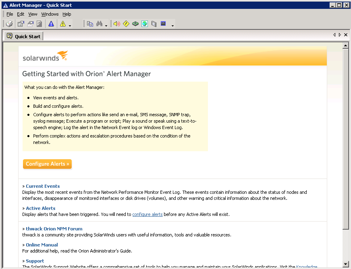Click the binoculars find icon
This screenshot has height=269, width=351.
[x=100, y=24]
